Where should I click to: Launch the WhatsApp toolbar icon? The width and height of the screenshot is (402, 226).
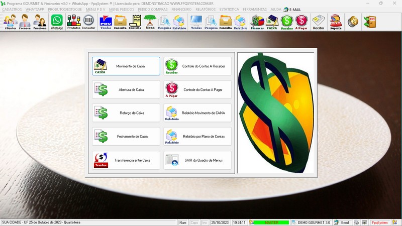[x=57, y=22]
